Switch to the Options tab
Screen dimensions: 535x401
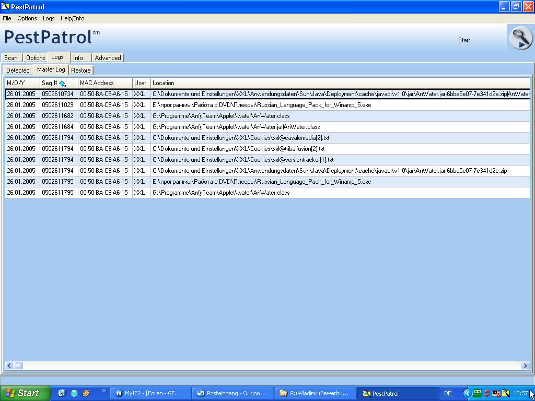pos(36,57)
